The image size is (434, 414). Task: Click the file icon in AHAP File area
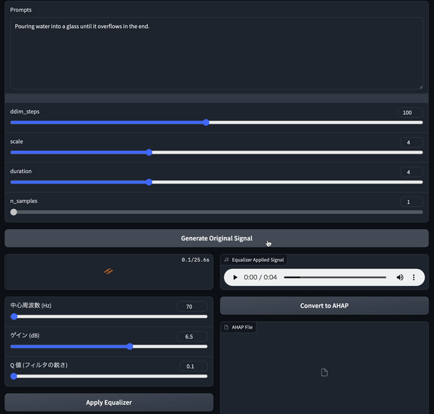point(324,373)
